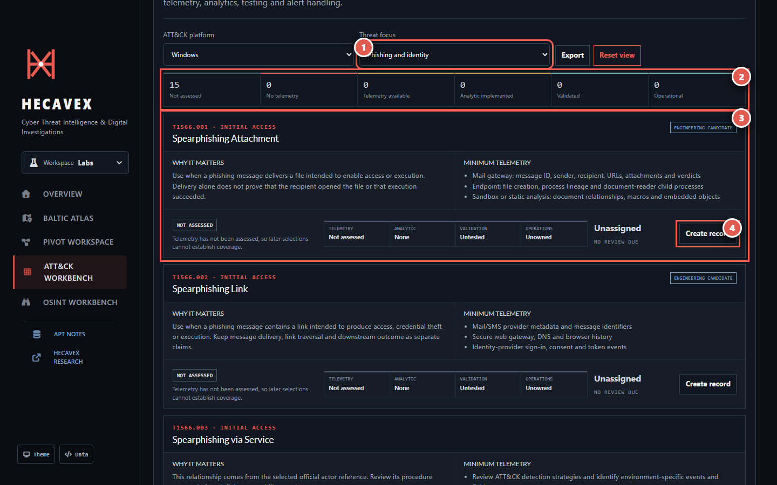The width and height of the screenshot is (777, 485).
Task: Click Not Assessed badge on Spearphishing Link
Action: (195, 376)
